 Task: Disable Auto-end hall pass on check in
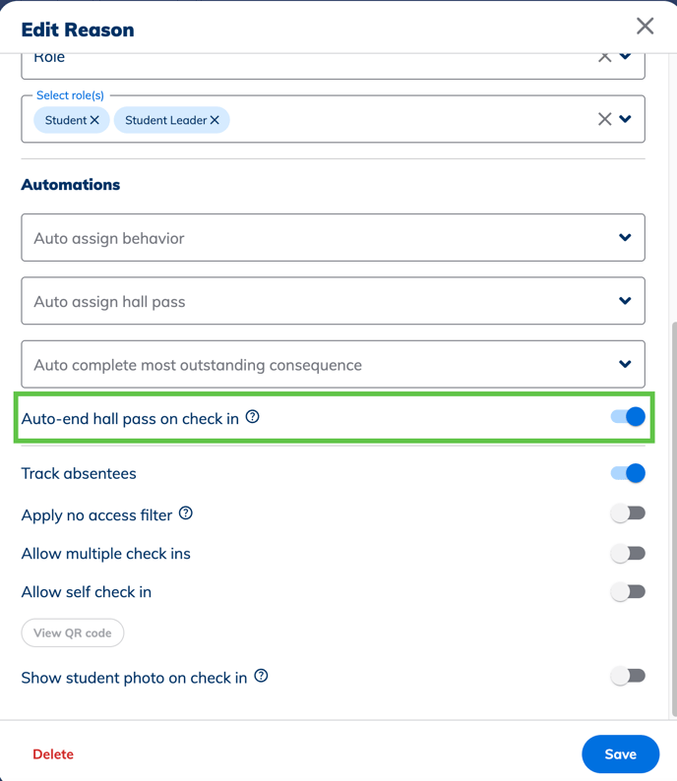[x=628, y=417]
